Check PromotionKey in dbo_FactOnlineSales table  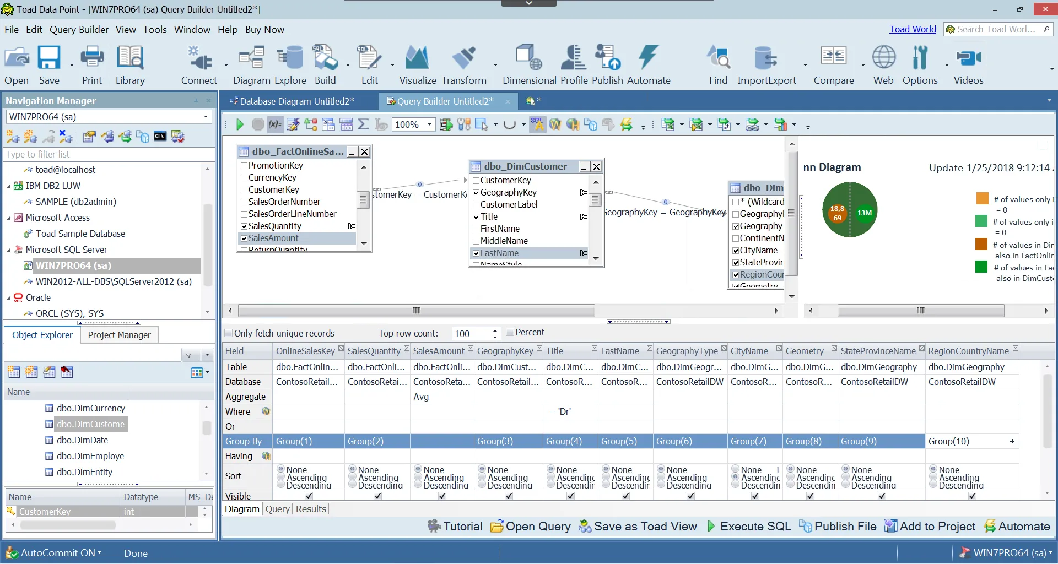tap(244, 166)
